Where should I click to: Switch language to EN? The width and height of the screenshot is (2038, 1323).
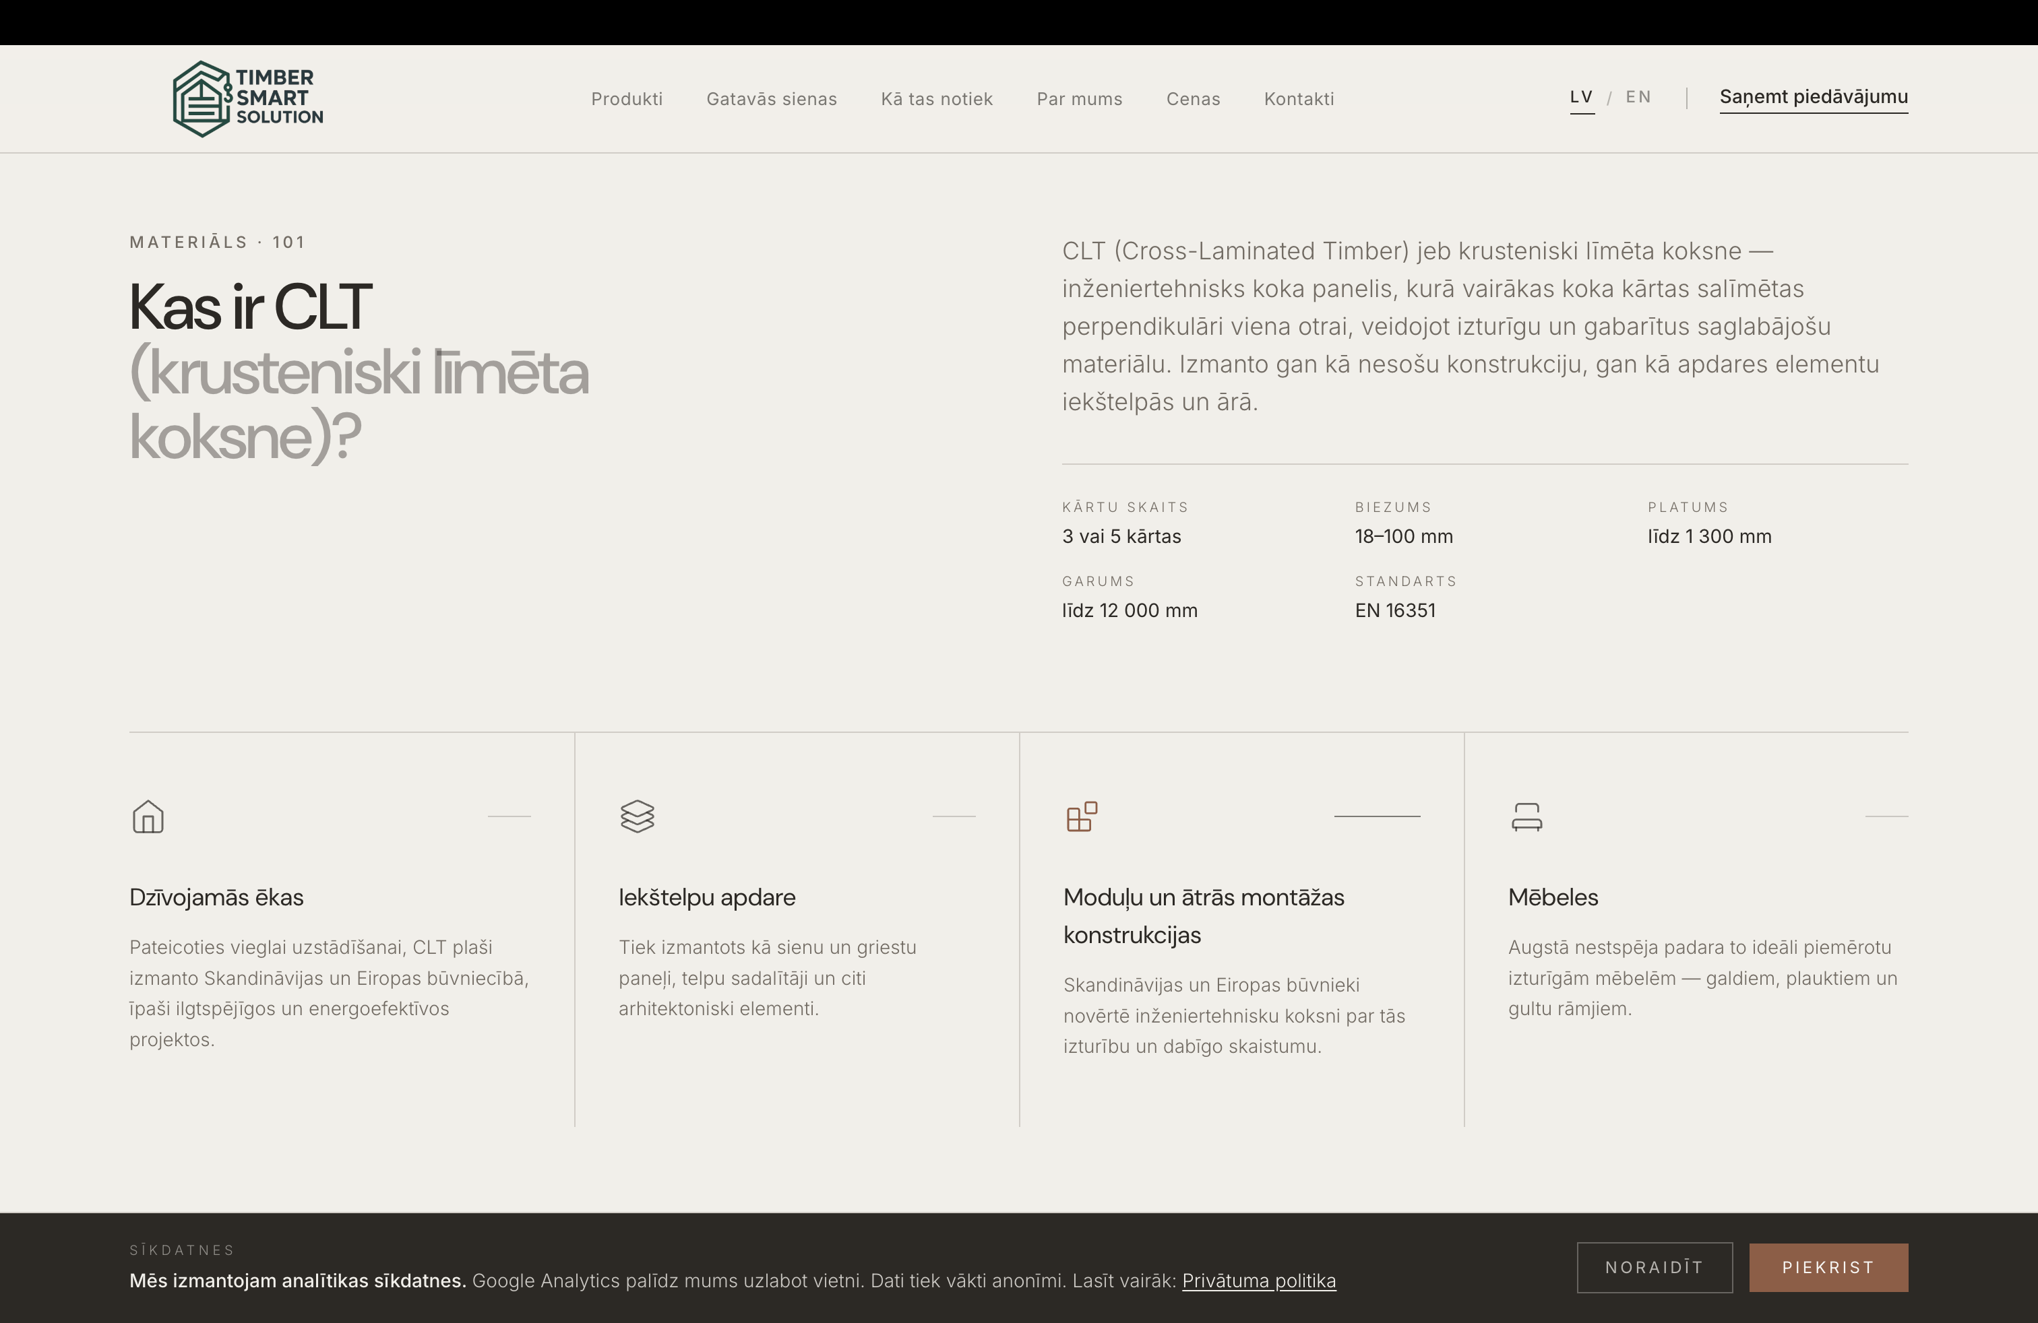point(1638,97)
